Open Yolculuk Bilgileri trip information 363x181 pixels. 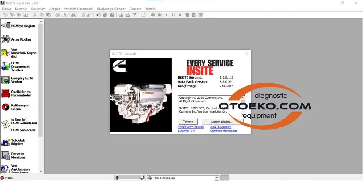6,142
